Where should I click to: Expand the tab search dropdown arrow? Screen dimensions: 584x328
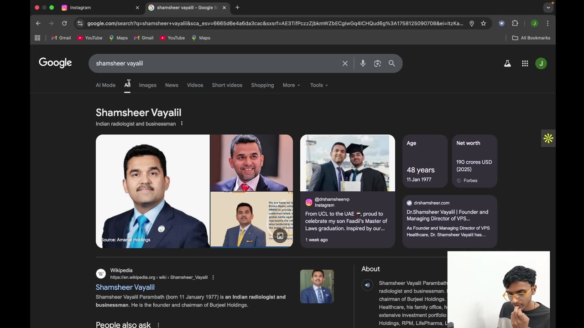point(548,7)
